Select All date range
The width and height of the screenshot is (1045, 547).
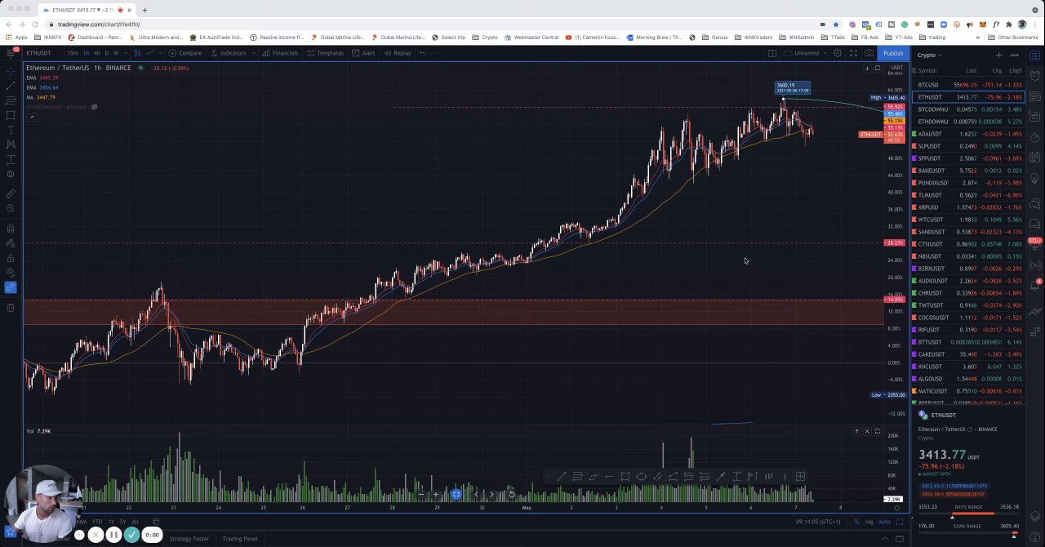point(135,521)
